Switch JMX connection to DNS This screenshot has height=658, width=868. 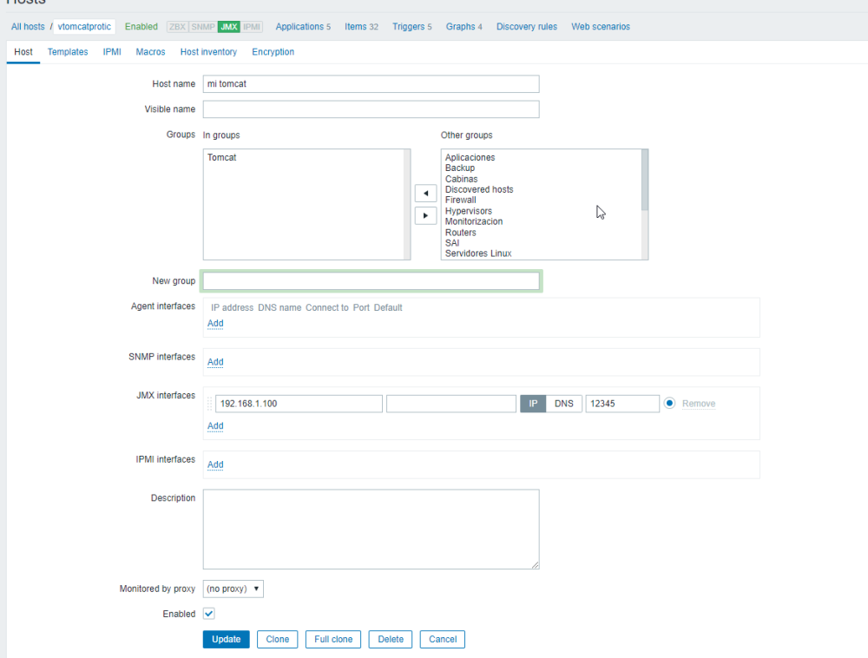pyautogui.click(x=564, y=404)
